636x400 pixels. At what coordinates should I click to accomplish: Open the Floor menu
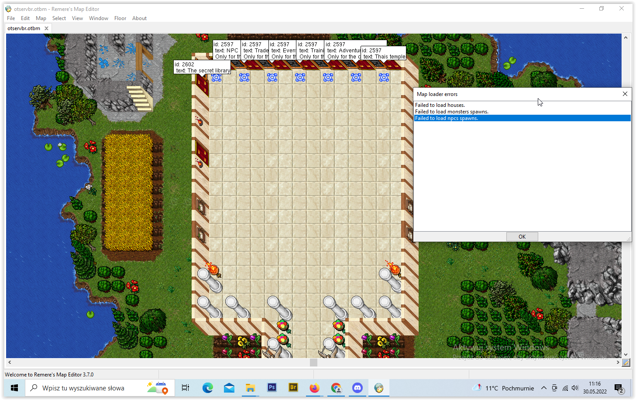[120, 18]
